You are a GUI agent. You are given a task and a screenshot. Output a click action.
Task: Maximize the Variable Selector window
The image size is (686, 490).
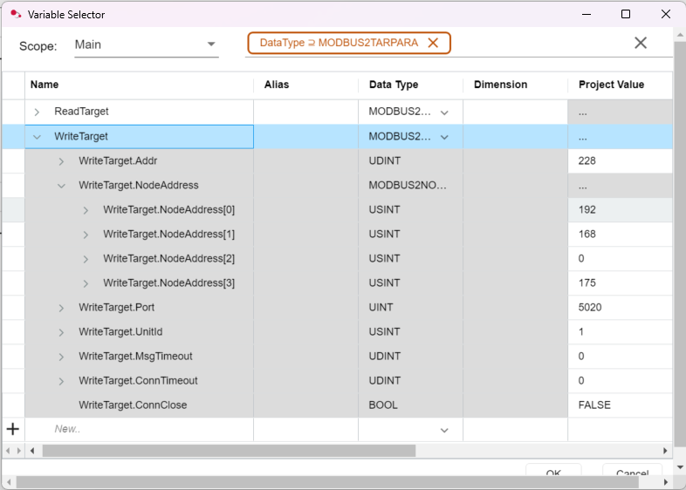point(626,15)
